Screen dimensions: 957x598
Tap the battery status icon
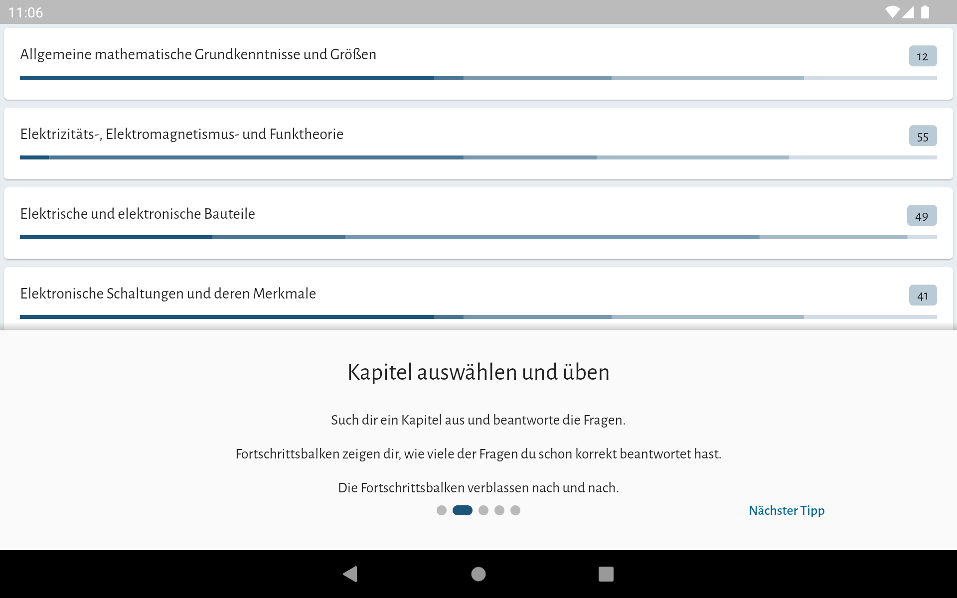[925, 12]
